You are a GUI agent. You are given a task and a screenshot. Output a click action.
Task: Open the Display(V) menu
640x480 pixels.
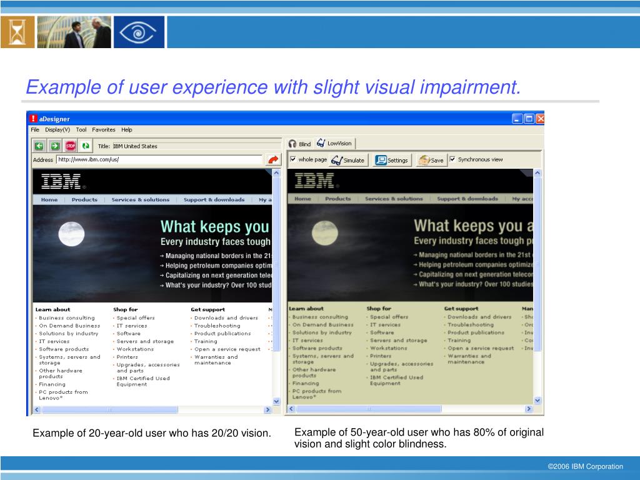pyautogui.click(x=57, y=130)
